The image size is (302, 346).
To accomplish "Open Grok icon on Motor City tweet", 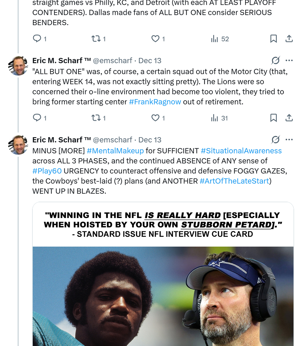I will (x=276, y=60).
